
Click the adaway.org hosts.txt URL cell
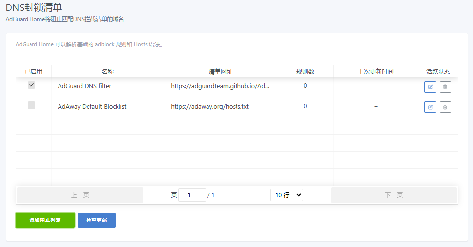pos(210,106)
